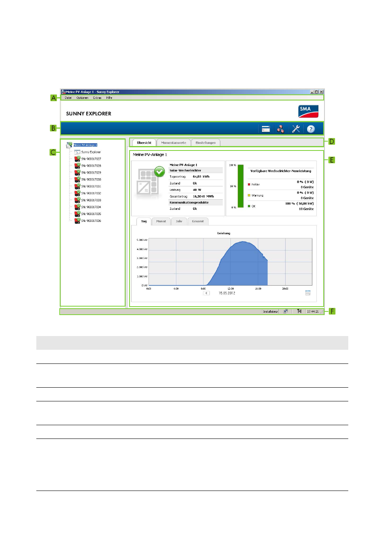This screenshot has height=545, width=385.
Task: Click the Leistung power curve chart
Action: tap(230, 262)
